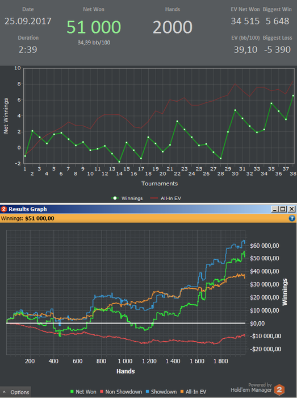Image resolution: width=297 pixels, height=398 pixels.
Task: Click the Biggest Win value 5 648
Action: pos(278,21)
